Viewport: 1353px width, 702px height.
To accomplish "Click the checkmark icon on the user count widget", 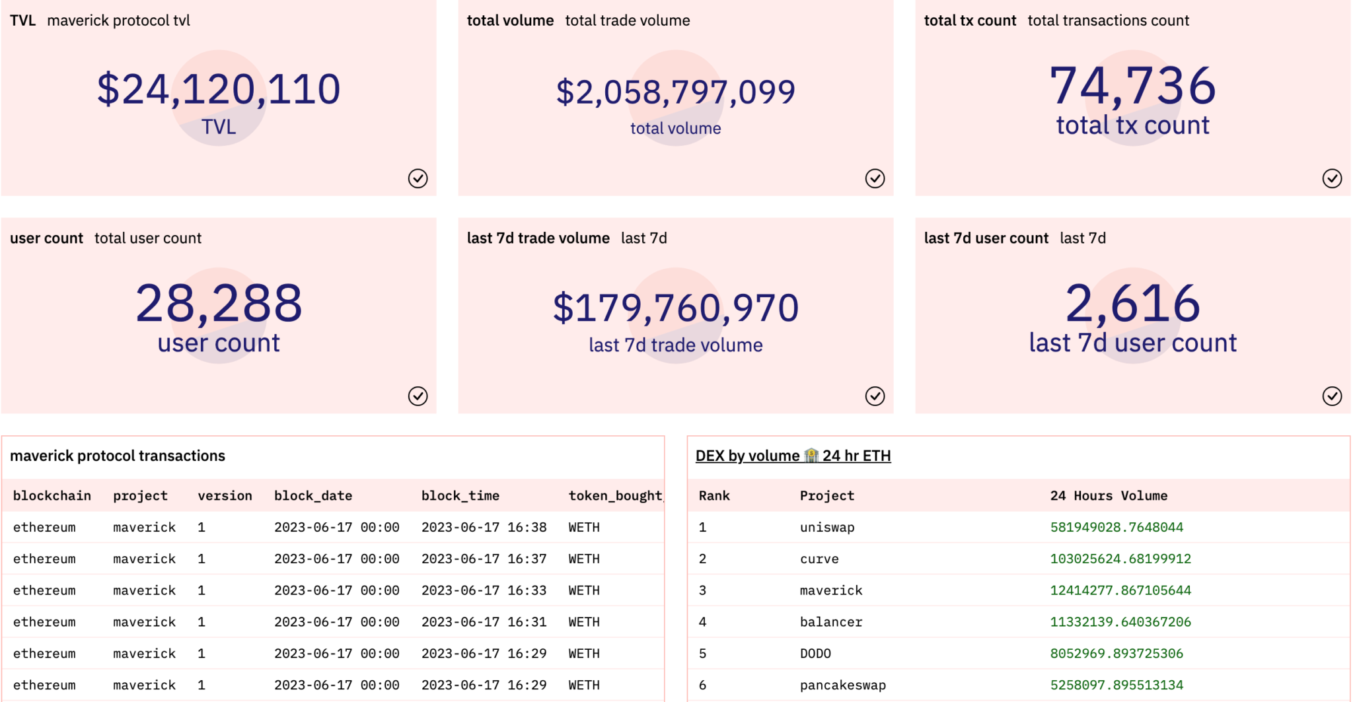I will (x=418, y=396).
